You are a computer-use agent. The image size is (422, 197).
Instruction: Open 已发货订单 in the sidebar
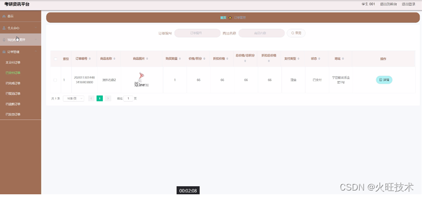13,114
